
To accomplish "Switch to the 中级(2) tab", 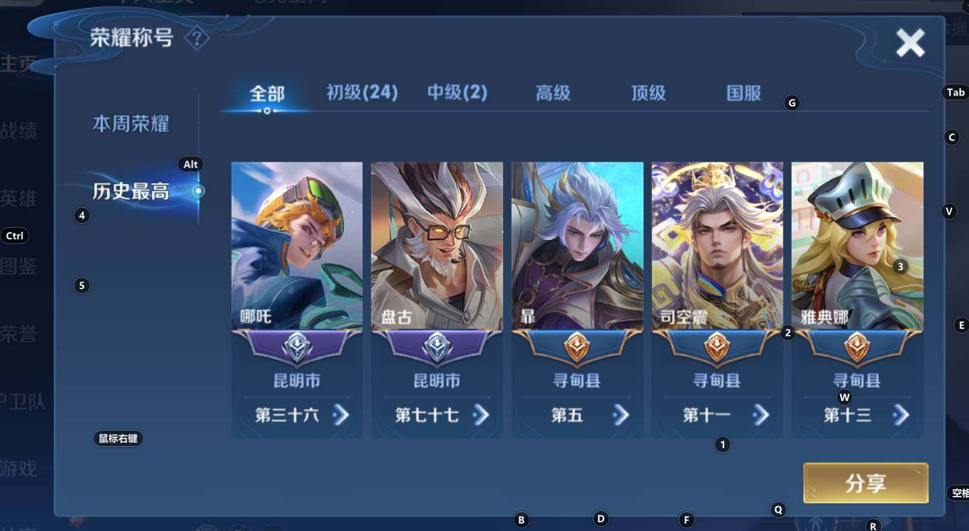I will 457,92.
